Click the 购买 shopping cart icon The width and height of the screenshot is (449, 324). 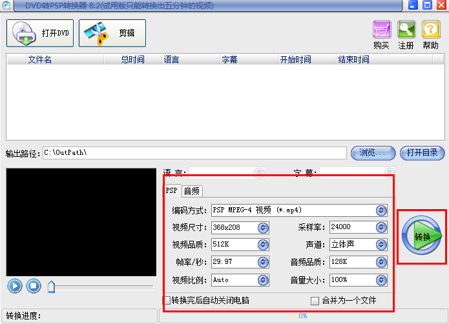point(382,29)
